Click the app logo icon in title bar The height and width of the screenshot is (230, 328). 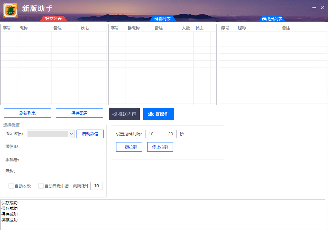10,10
